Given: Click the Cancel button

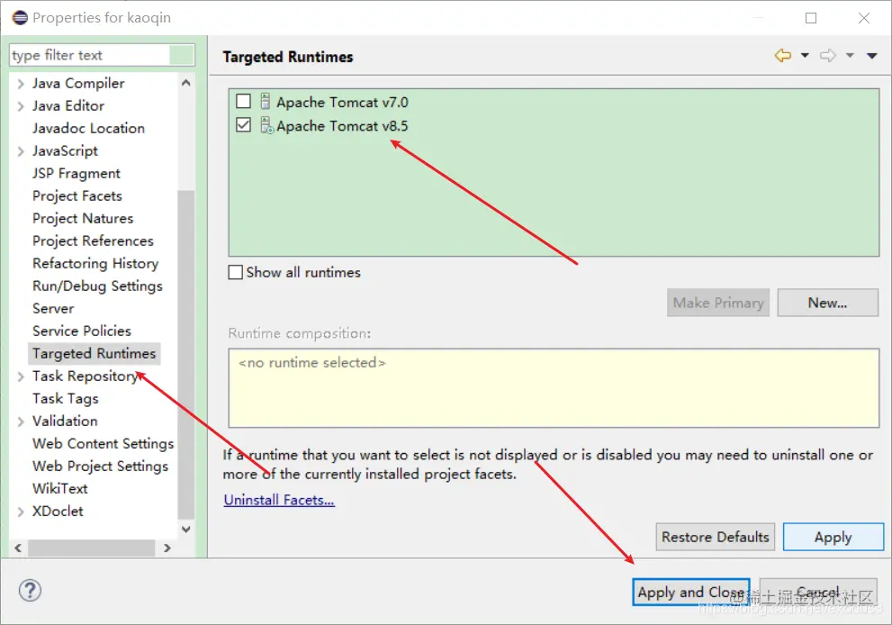Looking at the screenshot, I should pyautogui.click(x=818, y=592).
